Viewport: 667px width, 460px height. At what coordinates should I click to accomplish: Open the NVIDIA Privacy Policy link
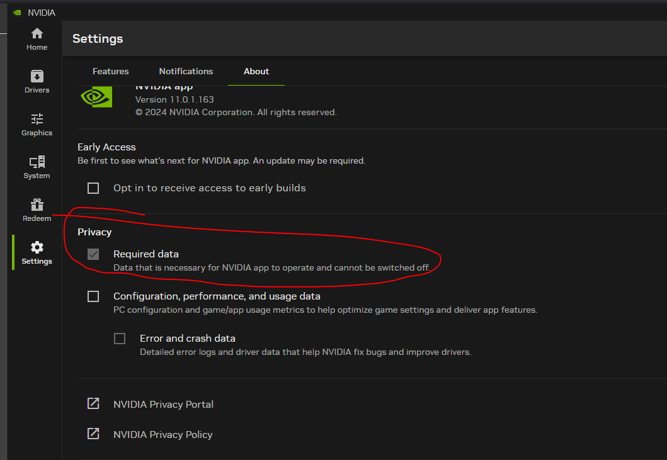coord(163,434)
